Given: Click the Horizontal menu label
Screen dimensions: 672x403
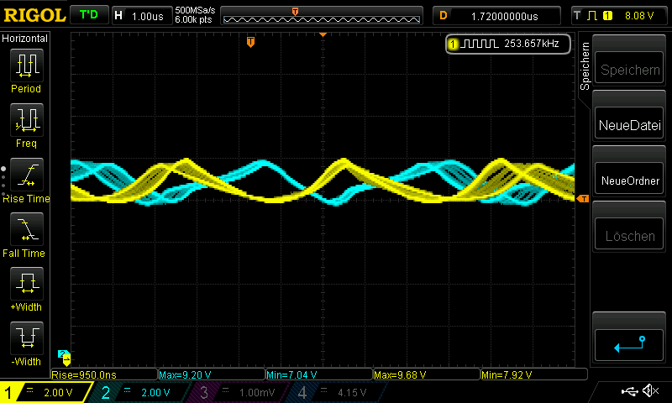Looking at the screenshot, I should coord(25,38).
